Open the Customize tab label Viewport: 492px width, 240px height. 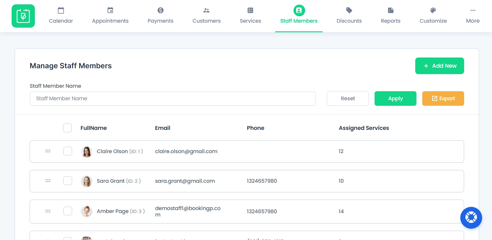click(433, 21)
